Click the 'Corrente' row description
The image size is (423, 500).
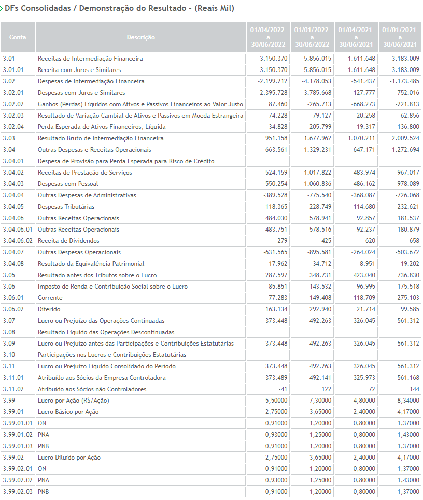click(x=50, y=298)
